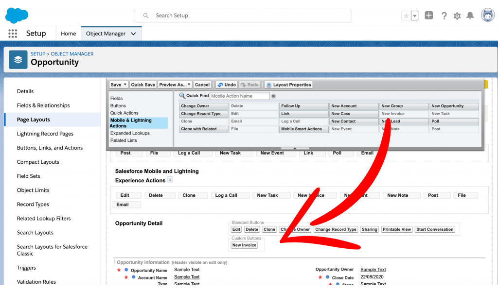The width and height of the screenshot is (498, 292).
Task: Select the Related Lists palette category
Action: tap(124, 140)
